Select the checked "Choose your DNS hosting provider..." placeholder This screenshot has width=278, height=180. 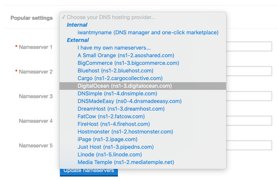111,17
